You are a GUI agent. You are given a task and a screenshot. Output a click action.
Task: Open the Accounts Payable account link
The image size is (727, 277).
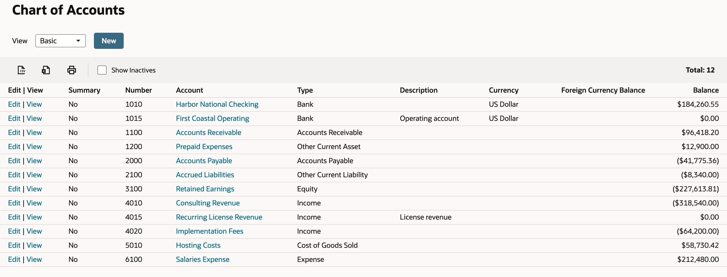[x=204, y=161]
